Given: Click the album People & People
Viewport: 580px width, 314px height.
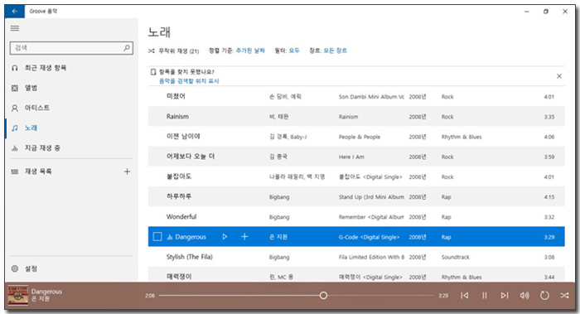Looking at the screenshot, I should point(360,137).
